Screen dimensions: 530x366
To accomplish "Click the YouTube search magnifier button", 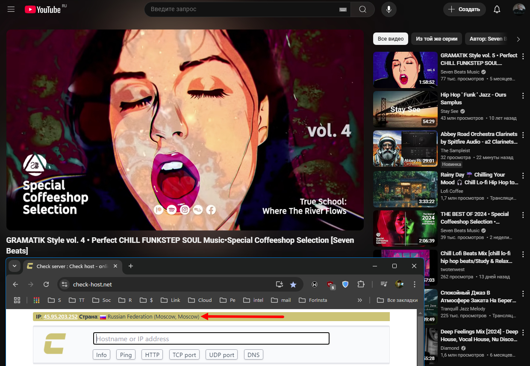I will point(362,9).
